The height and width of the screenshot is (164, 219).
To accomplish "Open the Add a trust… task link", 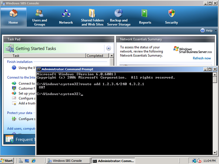I will [27, 103].
